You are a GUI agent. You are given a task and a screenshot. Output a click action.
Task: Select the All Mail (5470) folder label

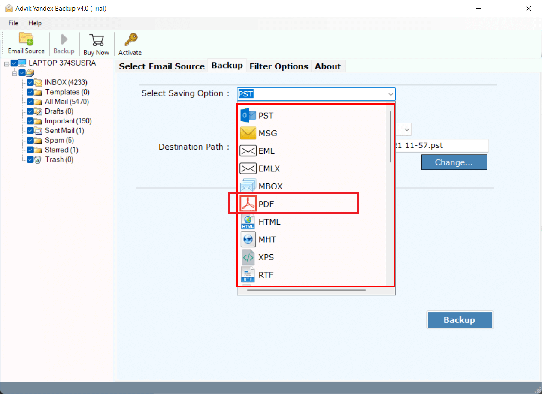point(67,102)
